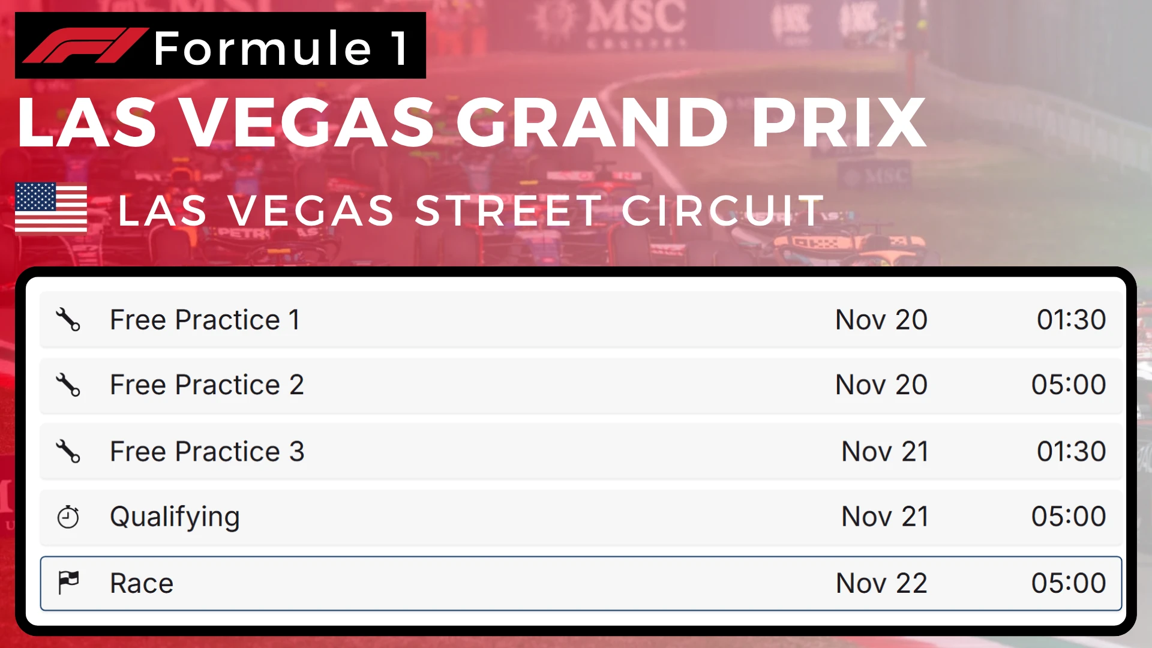Click the Free Practice 1 wrench icon
This screenshot has width=1152, height=648.
pyautogui.click(x=68, y=320)
